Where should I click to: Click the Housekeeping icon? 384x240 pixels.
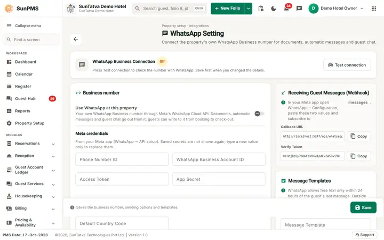[9, 196]
